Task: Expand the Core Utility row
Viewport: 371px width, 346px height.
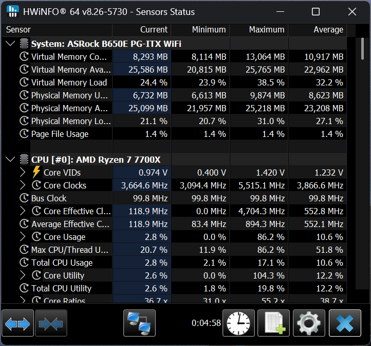Action: point(23,275)
